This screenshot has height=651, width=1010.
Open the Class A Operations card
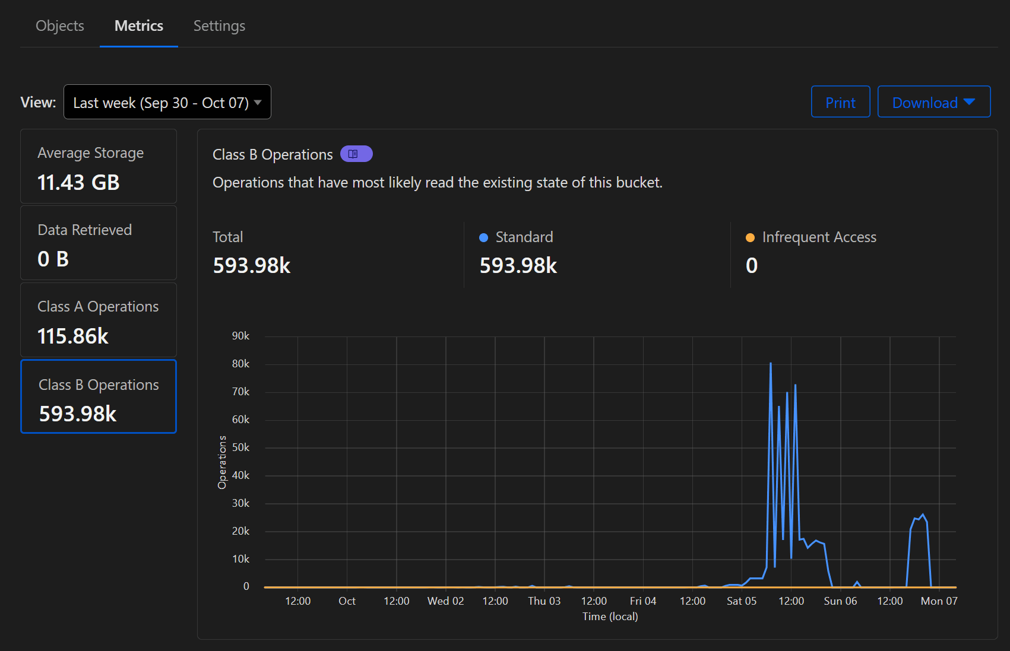99,320
